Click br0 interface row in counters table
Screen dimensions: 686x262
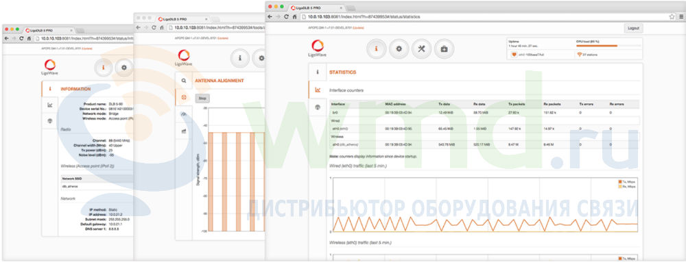click(484, 112)
